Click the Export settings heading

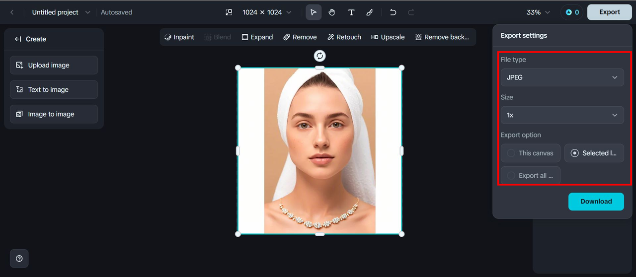point(524,36)
